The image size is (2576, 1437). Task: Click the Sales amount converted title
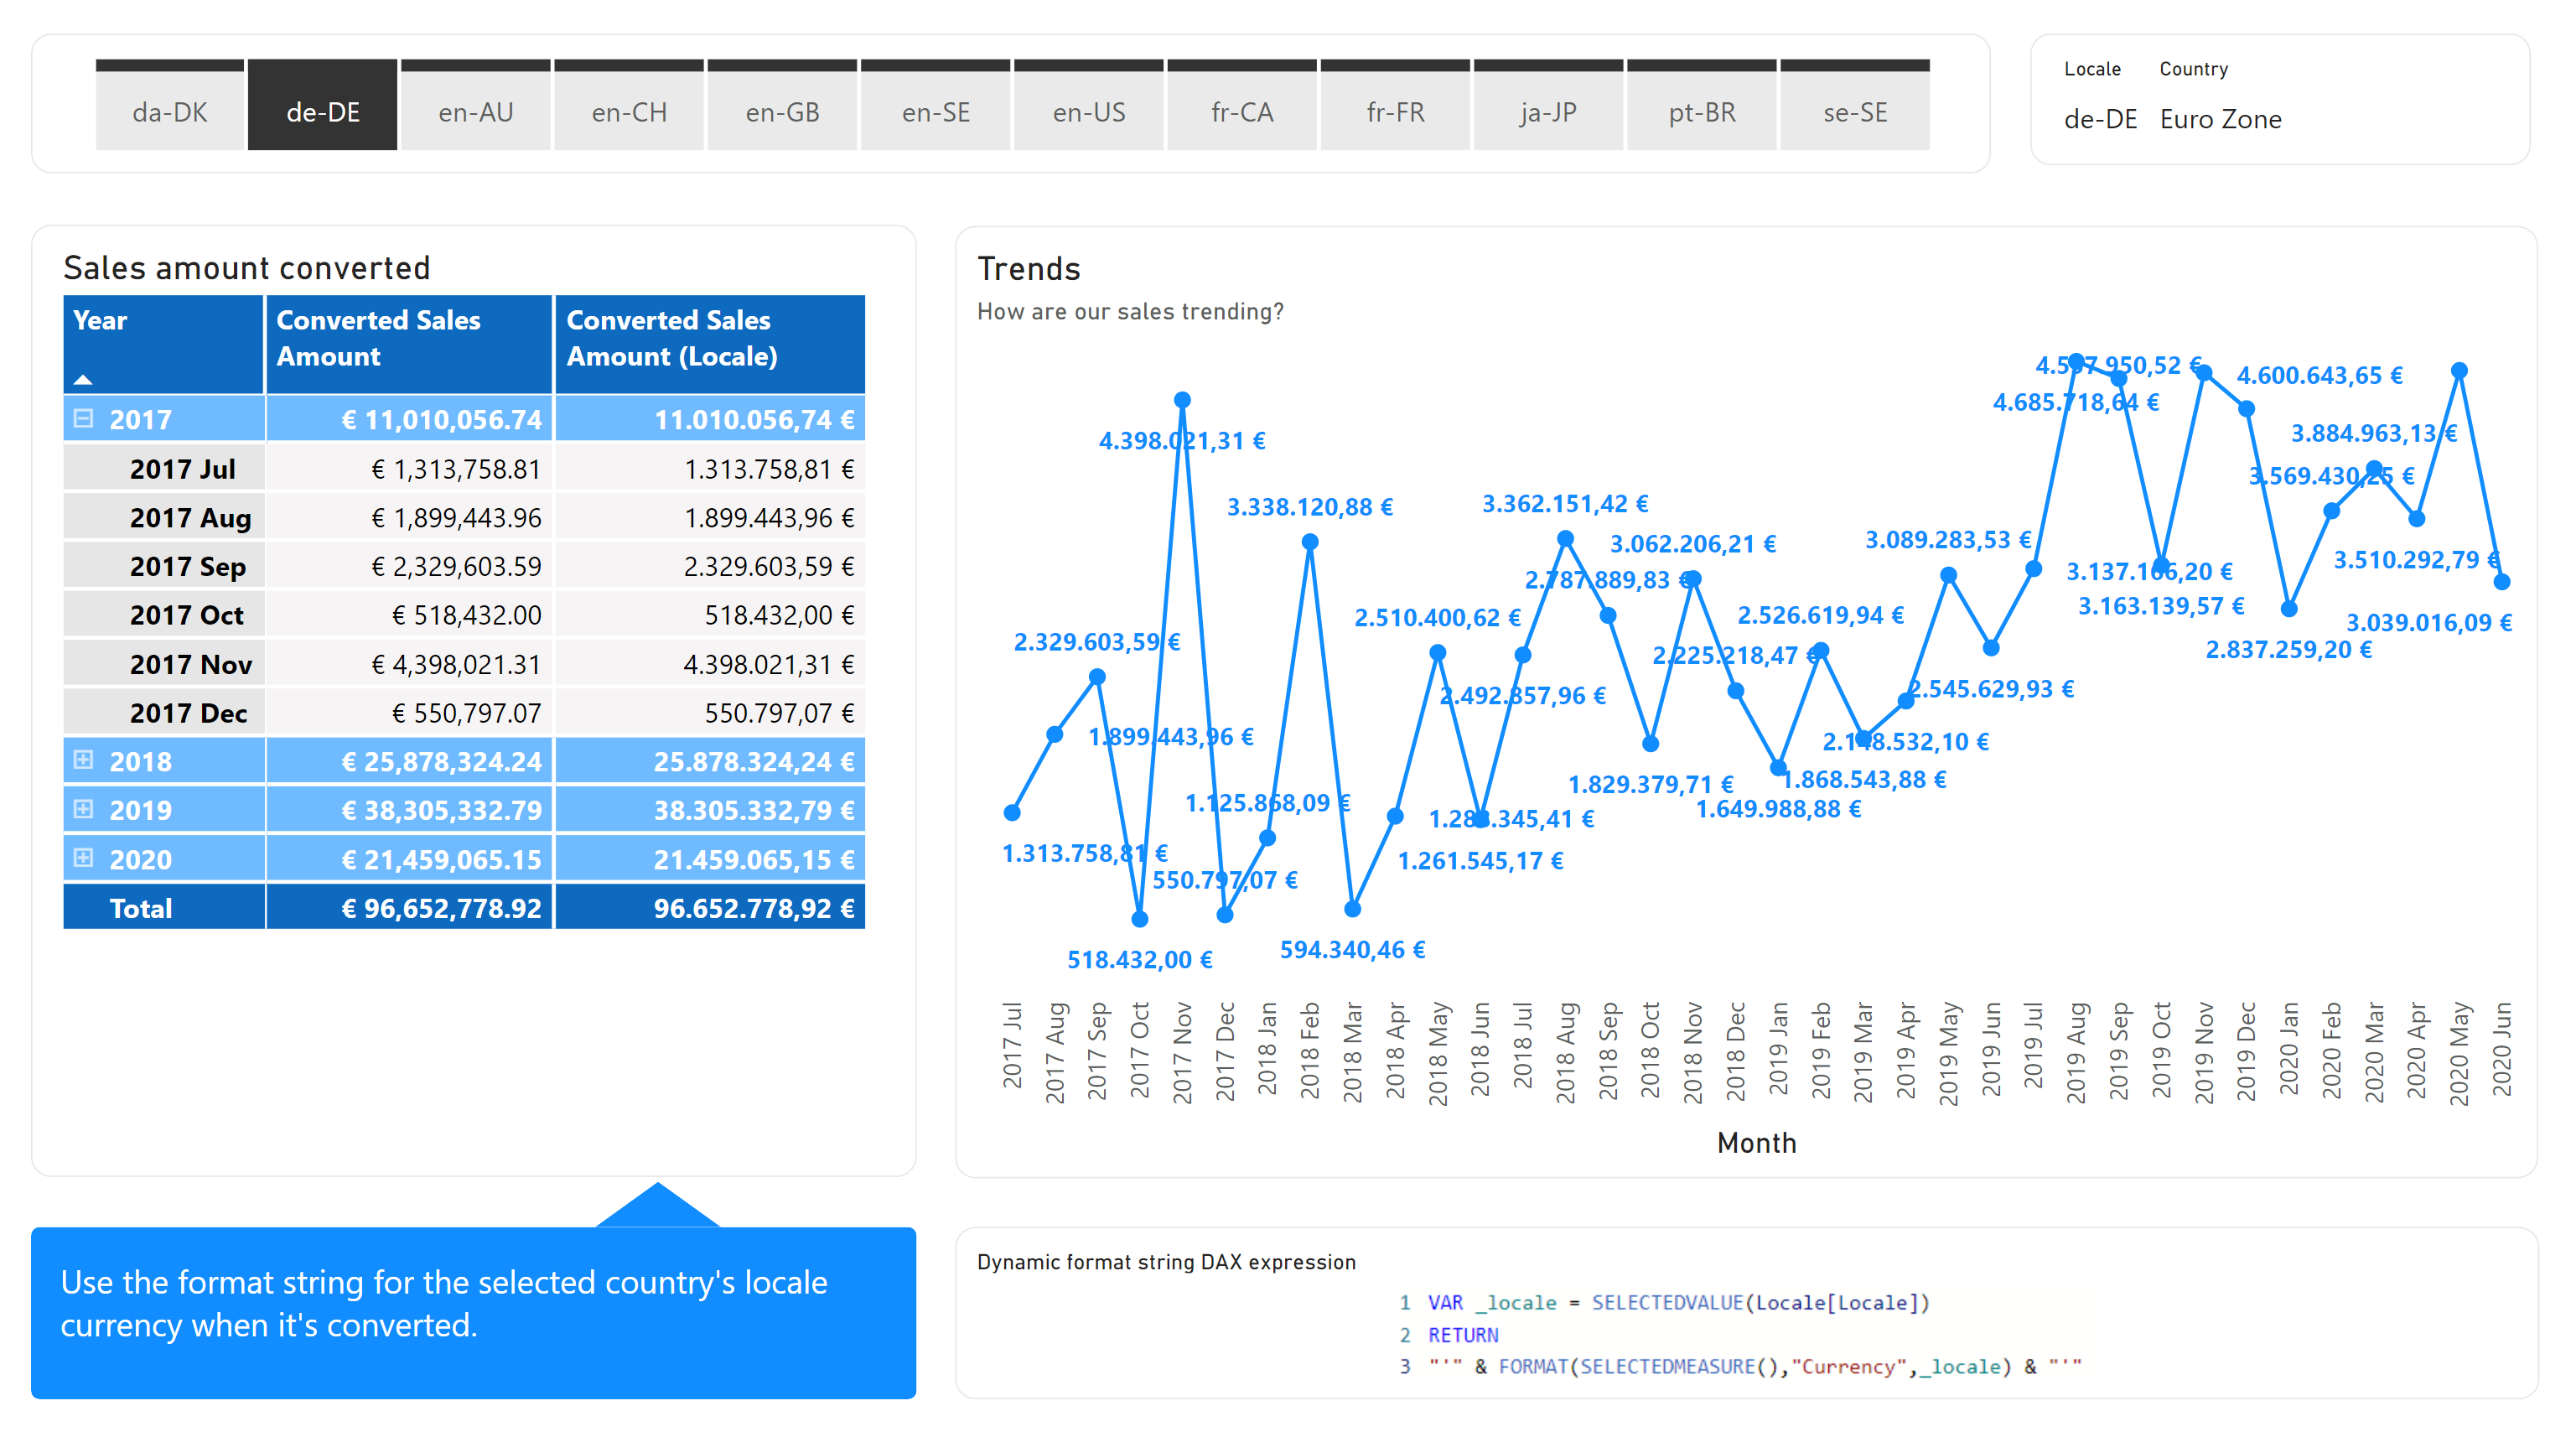(247, 268)
